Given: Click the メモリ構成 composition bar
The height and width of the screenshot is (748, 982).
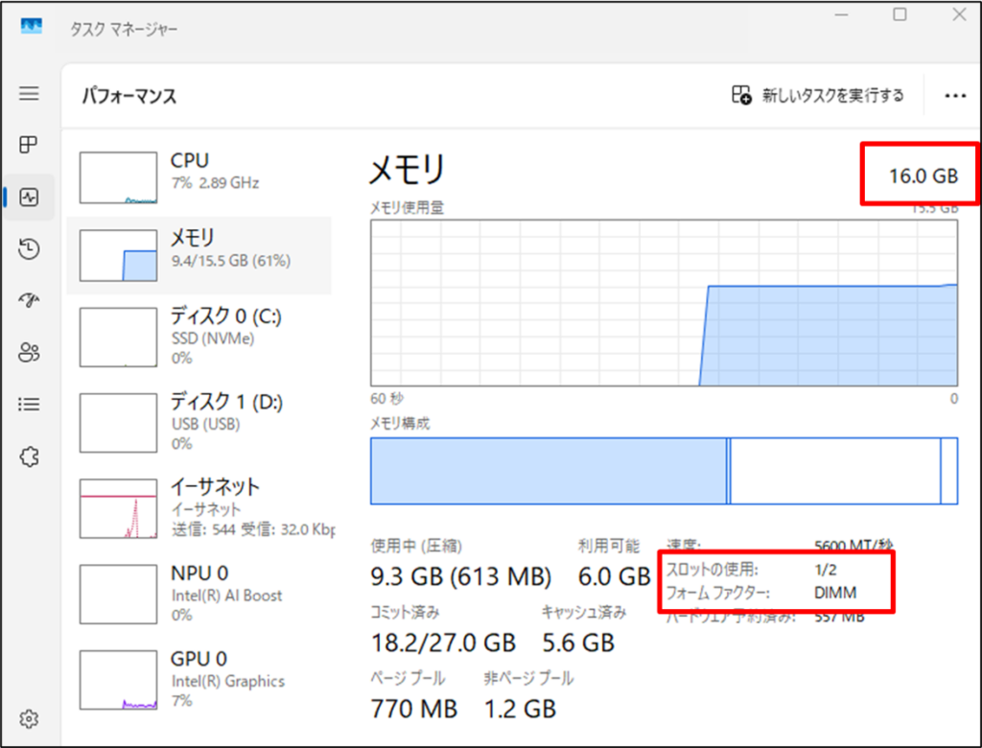Looking at the screenshot, I should [x=664, y=471].
